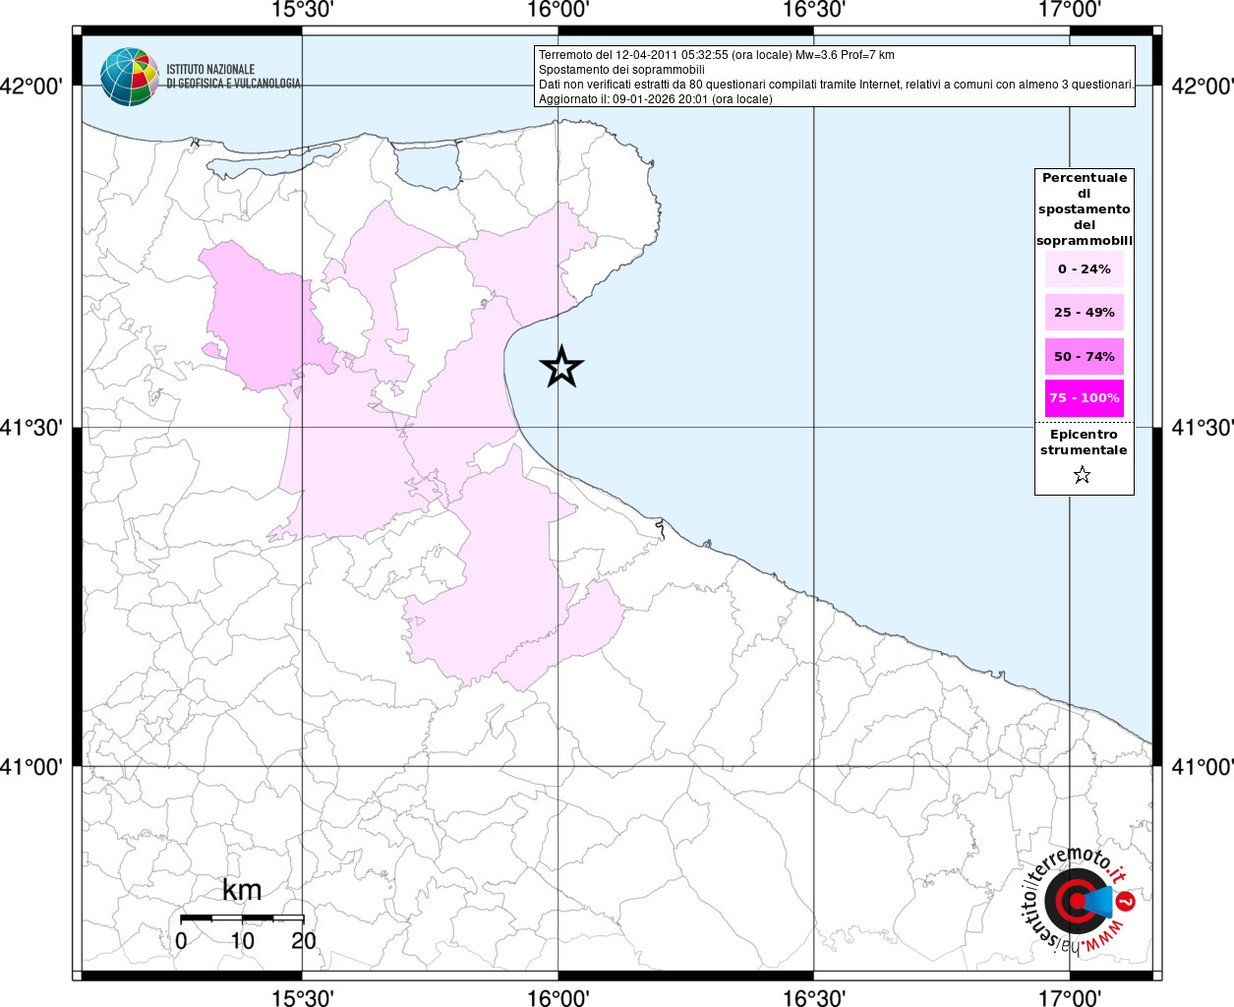This screenshot has height=1007, width=1234.
Task: Click the legend title 'Percentuale di spostamento'
Action: [x=1084, y=208]
